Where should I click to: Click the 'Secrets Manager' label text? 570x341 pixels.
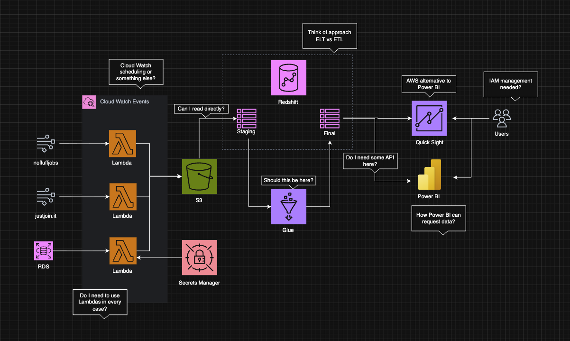click(199, 283)
